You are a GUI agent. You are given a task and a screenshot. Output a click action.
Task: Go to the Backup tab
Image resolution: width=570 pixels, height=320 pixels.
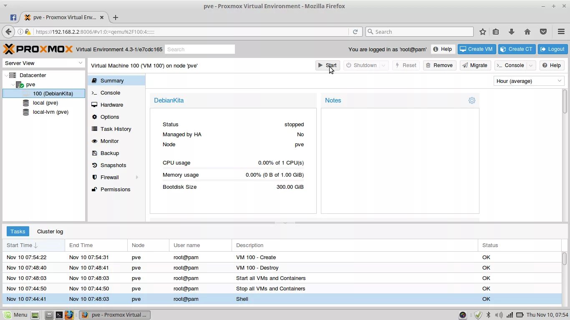pos(116,153)
